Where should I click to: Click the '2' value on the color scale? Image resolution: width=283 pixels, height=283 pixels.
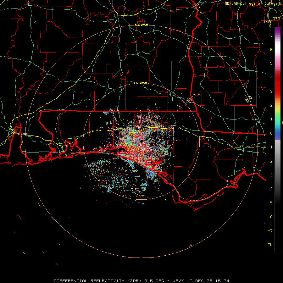tap(271, 105)
